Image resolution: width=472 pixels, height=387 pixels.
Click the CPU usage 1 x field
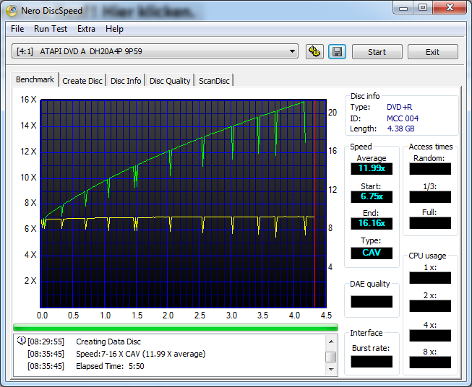(x=430, y=278)
